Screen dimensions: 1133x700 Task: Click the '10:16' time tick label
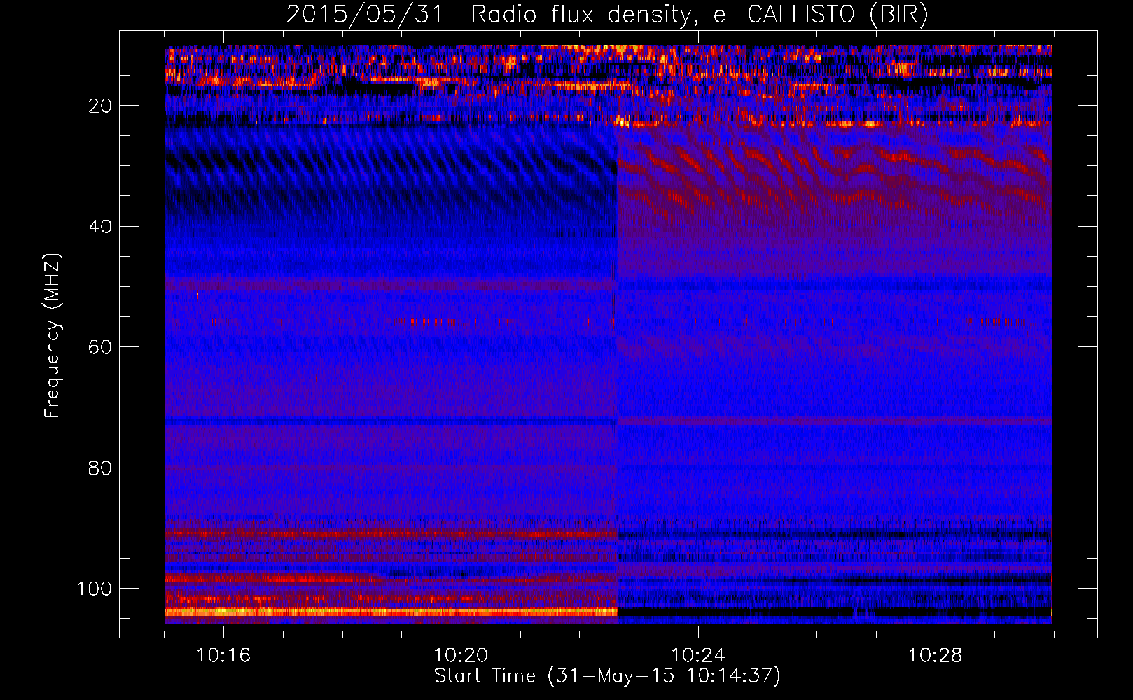point(223,656)
